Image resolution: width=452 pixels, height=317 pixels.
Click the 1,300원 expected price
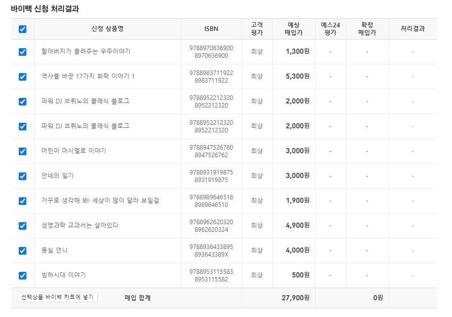coord(297,51)
